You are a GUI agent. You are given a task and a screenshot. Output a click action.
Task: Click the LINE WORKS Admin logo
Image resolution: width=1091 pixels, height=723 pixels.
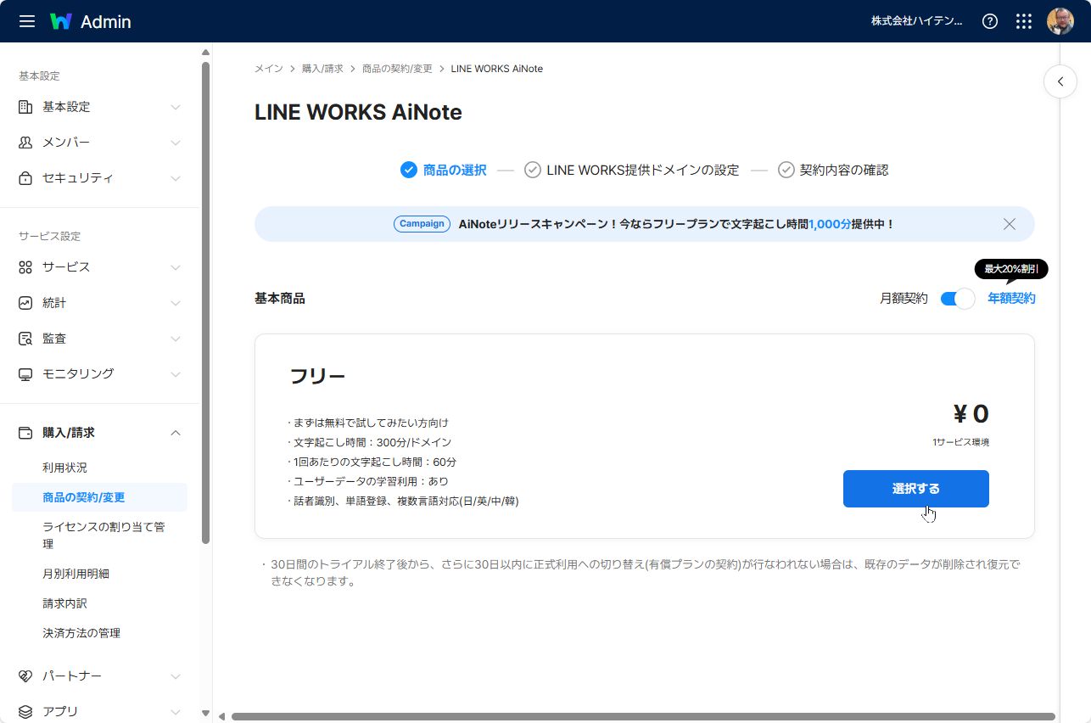pos(91,21)
